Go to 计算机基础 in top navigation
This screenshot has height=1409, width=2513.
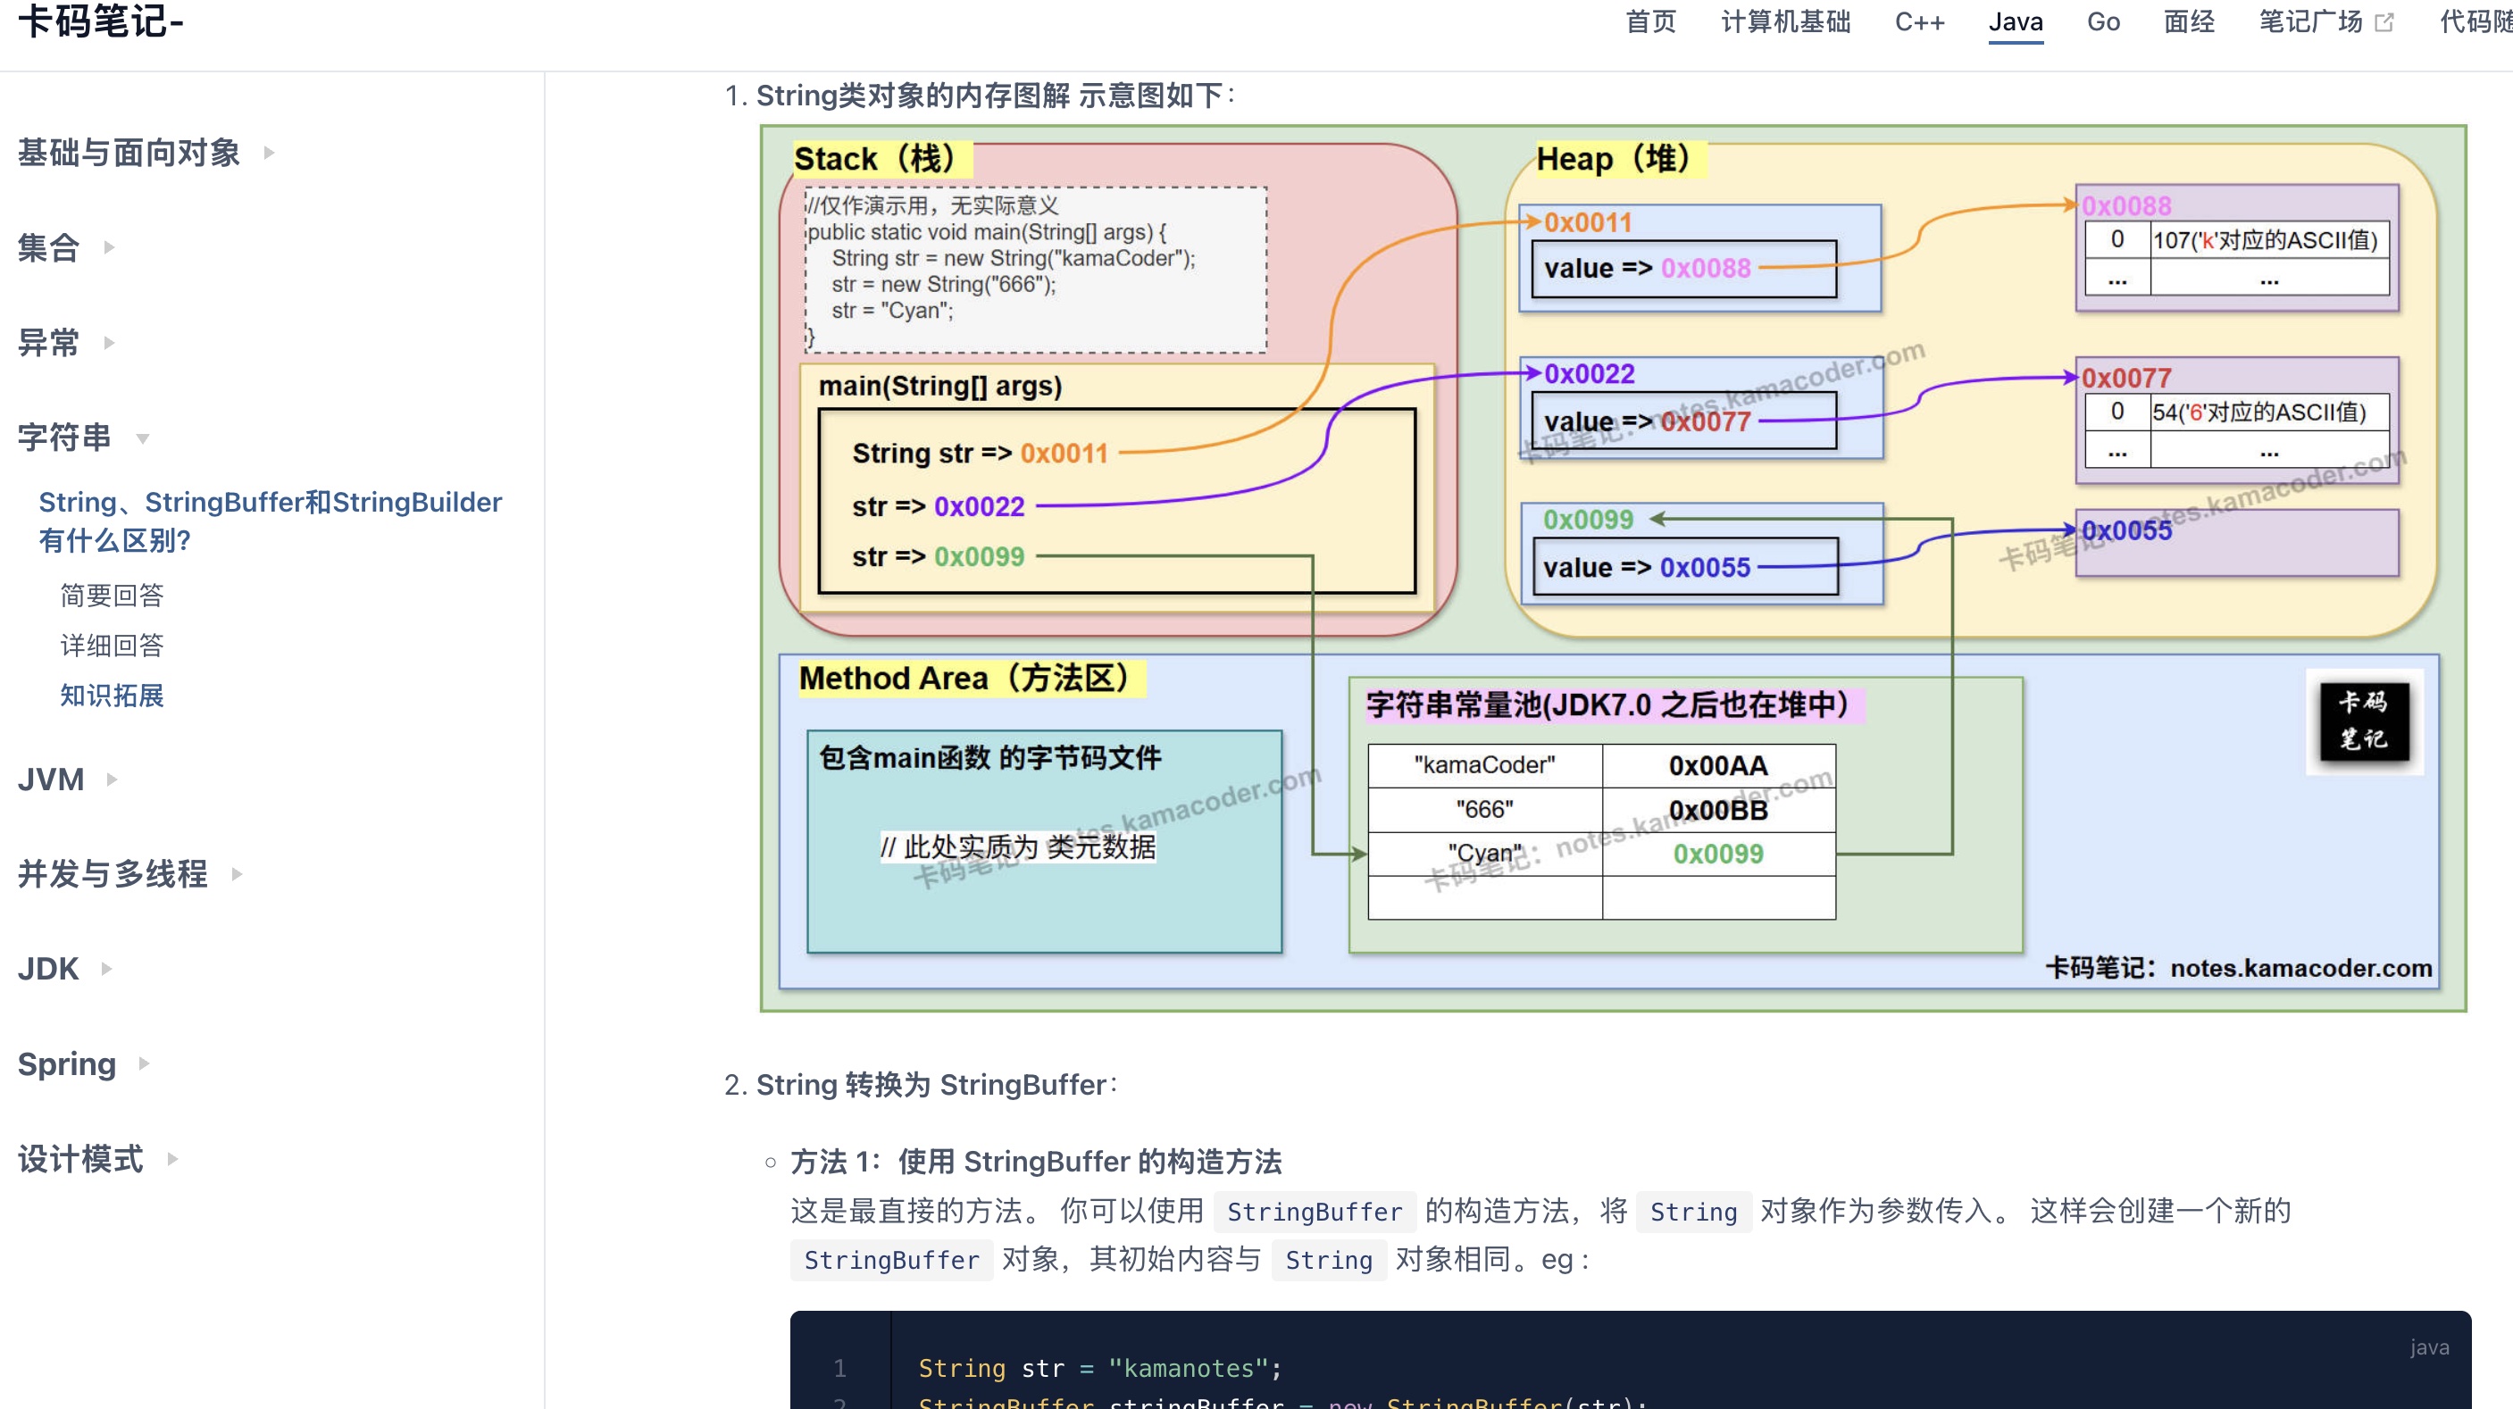click(x=1784, y=22)
